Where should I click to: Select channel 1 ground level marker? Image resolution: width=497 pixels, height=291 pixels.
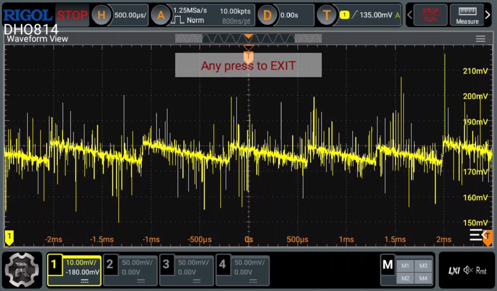9,238
